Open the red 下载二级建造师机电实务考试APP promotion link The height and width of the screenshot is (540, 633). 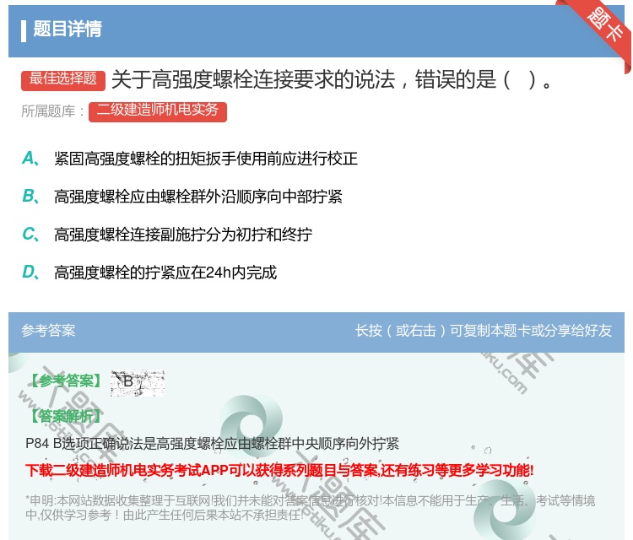[279, 470]
